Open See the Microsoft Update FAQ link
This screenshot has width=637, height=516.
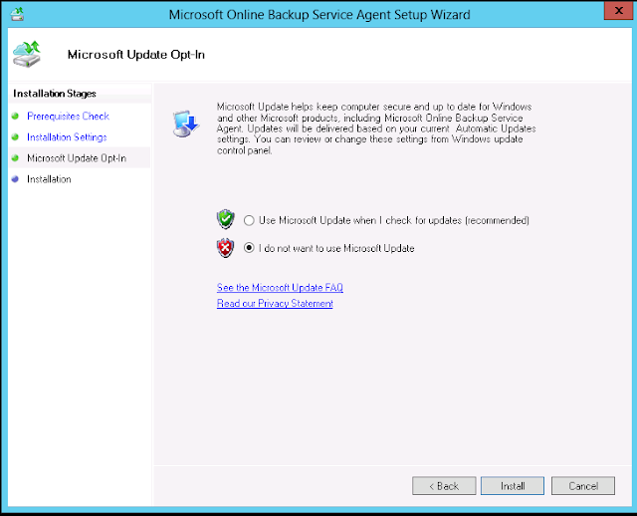[280, 288]
